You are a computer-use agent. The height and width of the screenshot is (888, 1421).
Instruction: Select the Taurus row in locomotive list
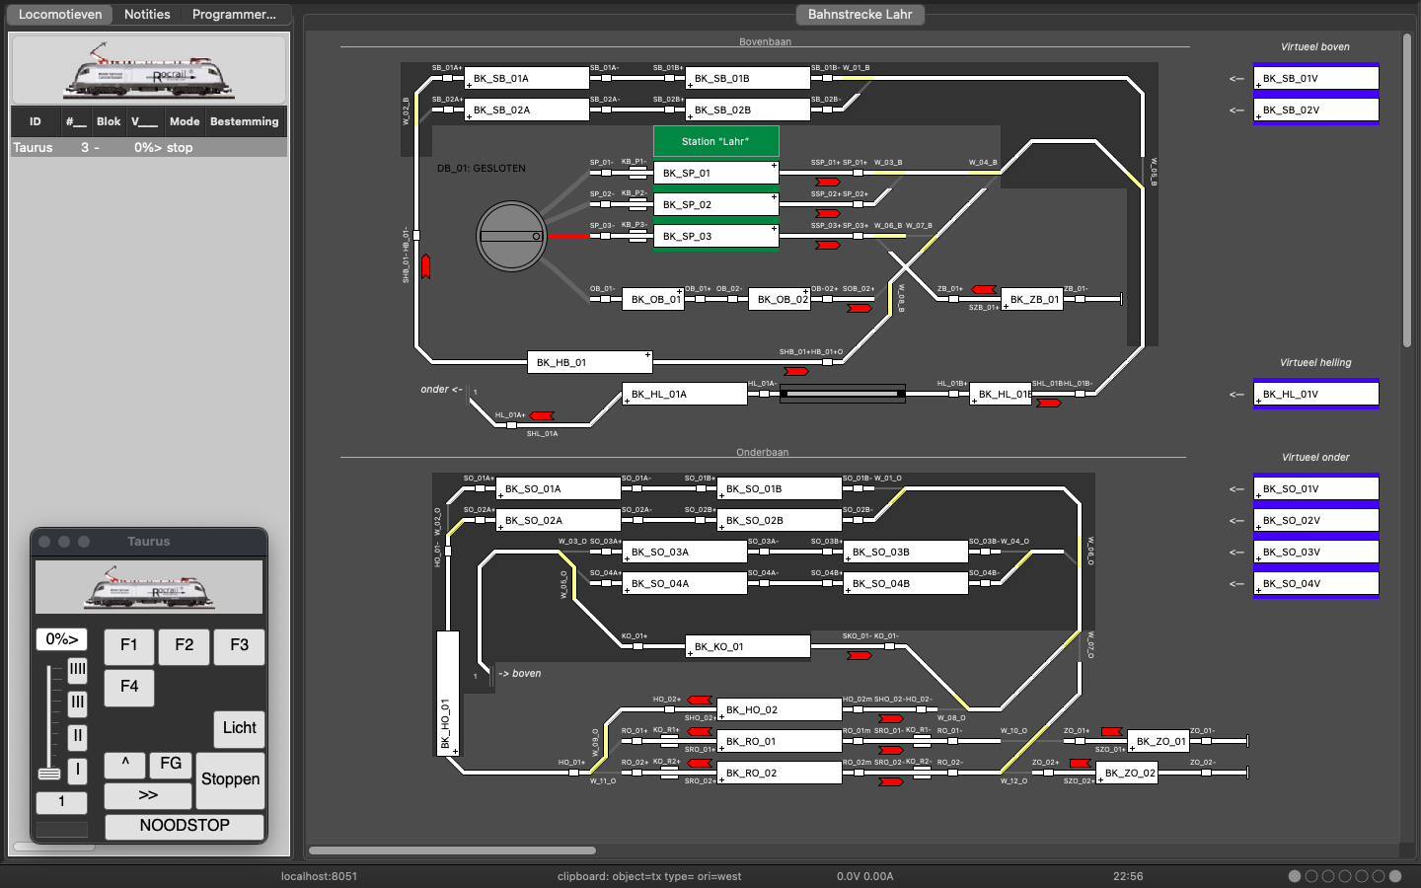click(149, 148)
